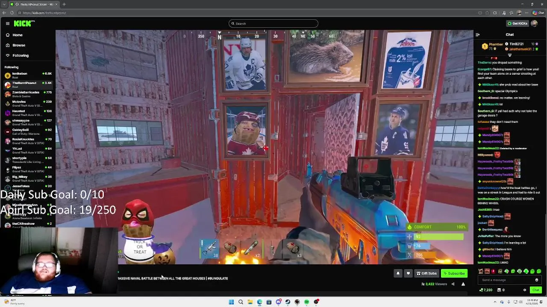Click the stream title text below video
Image resolution: width=547 pixels, height=307 pixels.
(x=173, y=278)
